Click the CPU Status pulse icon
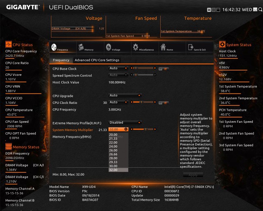This screenshot has width=263, height=211. tap(8, 45)
